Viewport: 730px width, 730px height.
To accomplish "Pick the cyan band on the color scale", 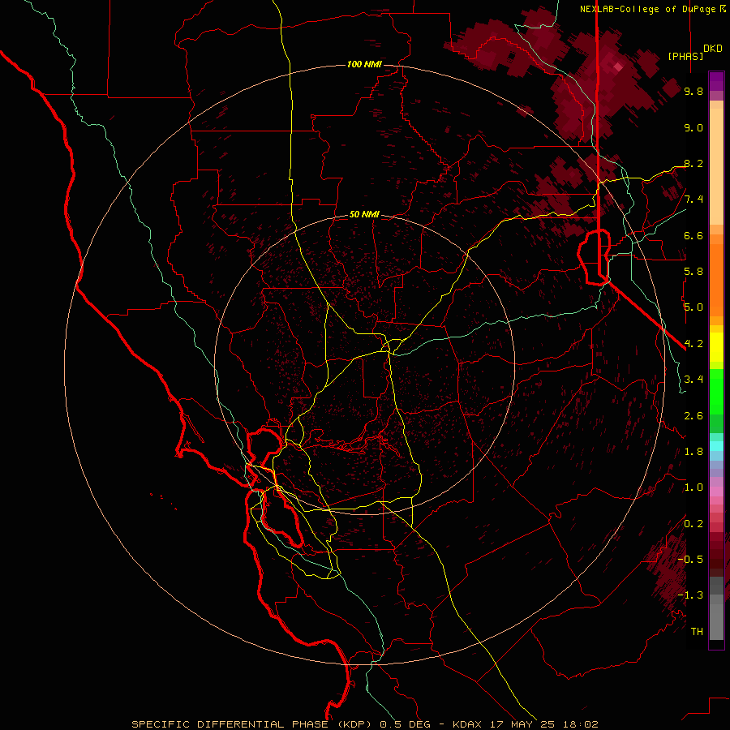I will (x=716, y=446).
